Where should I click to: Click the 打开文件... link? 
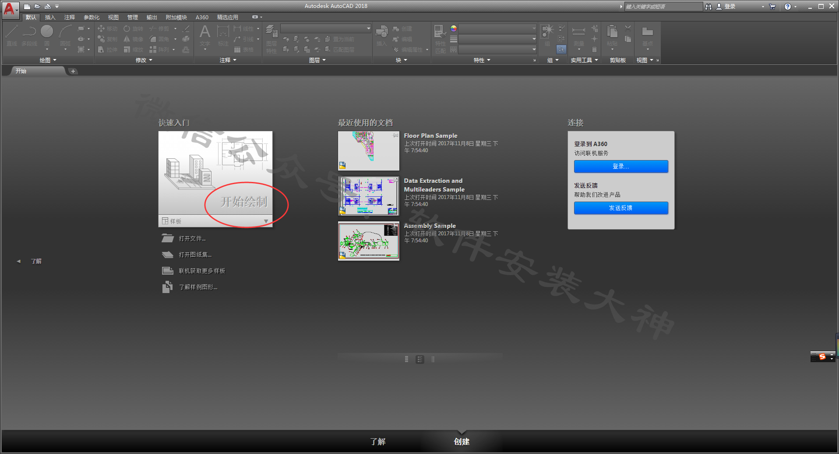192,238
